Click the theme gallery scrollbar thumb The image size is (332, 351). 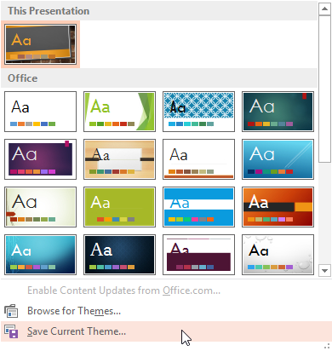coord(324,89)
